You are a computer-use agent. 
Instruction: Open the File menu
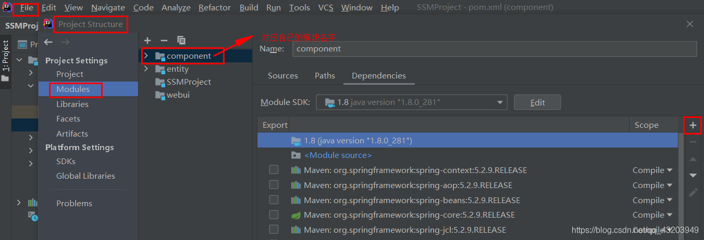(x=27, y=8)
